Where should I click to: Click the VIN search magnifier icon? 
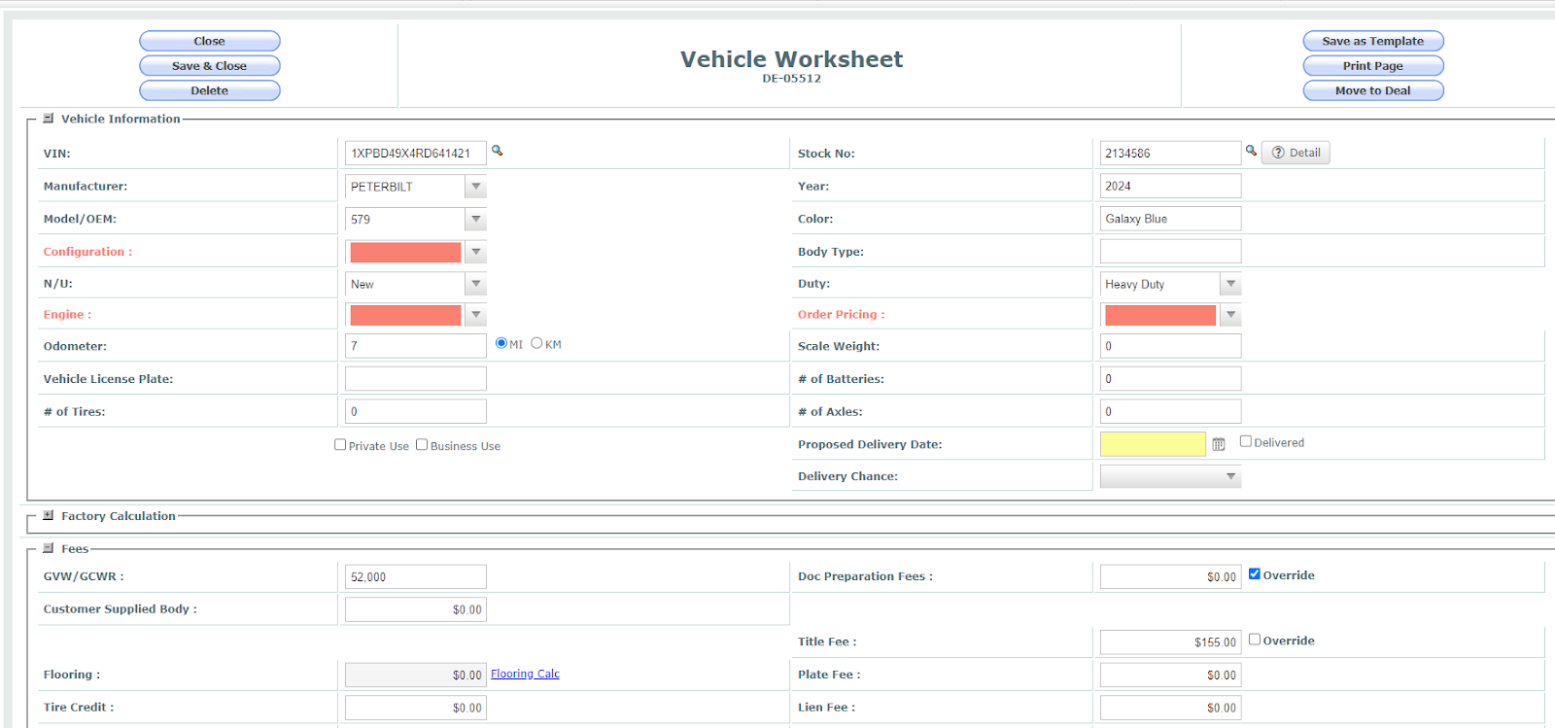(497, 151)
